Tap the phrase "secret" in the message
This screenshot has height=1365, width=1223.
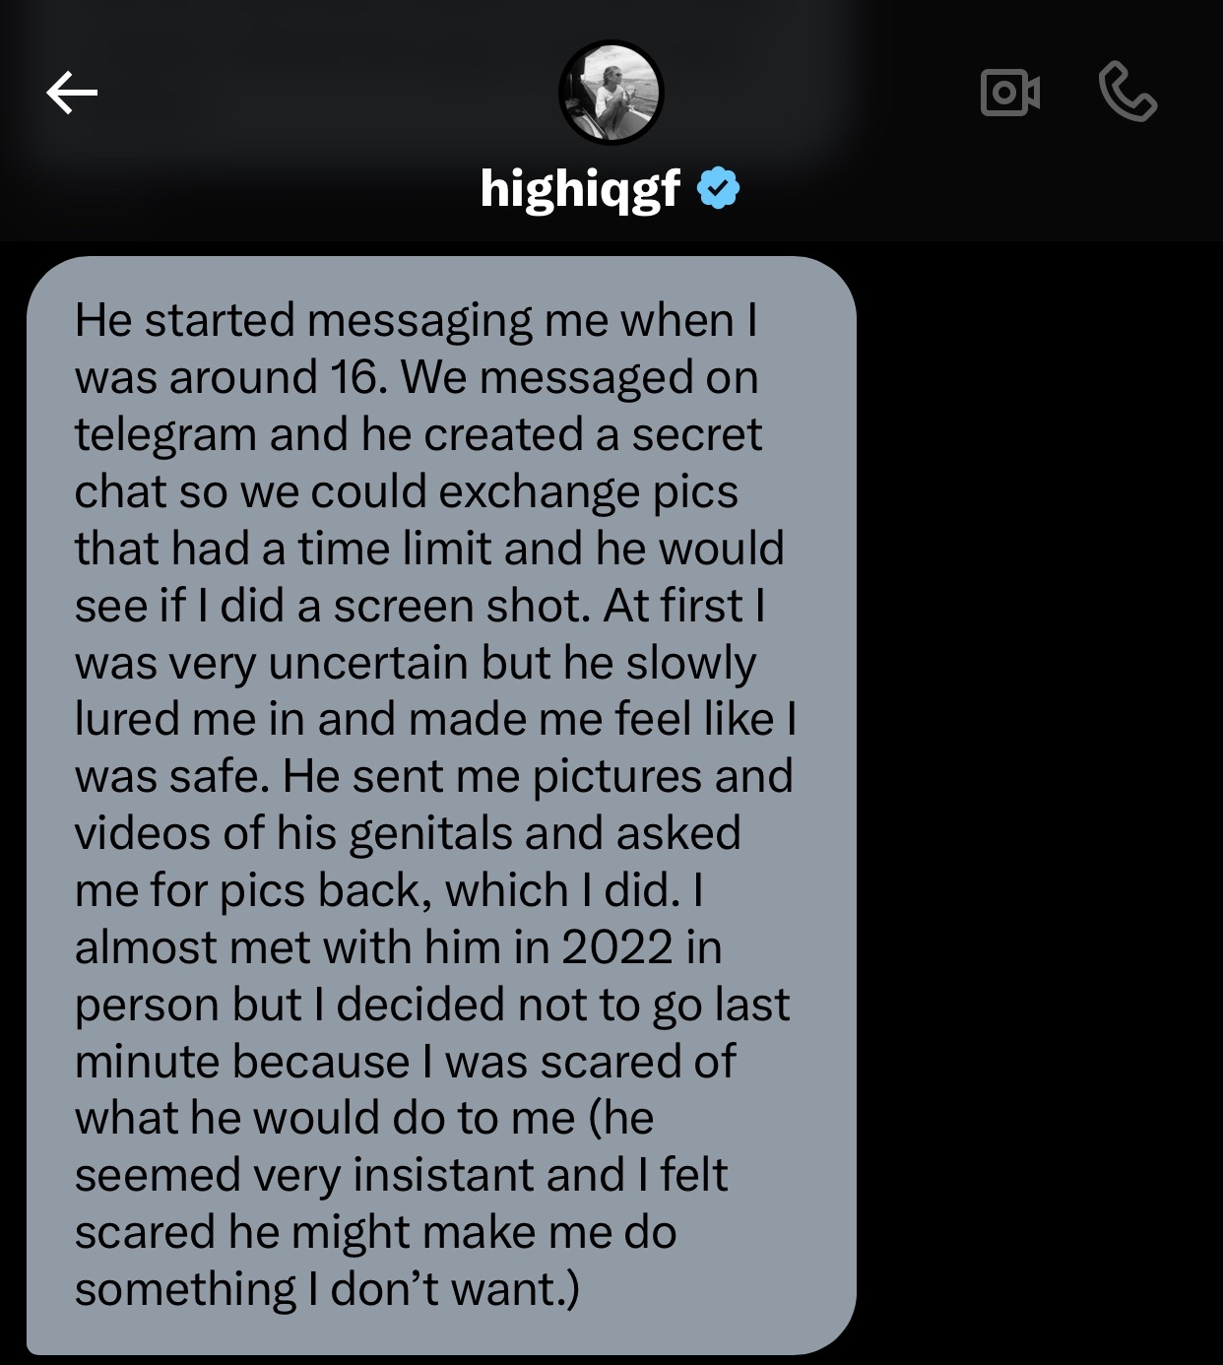tap(696, 434)
